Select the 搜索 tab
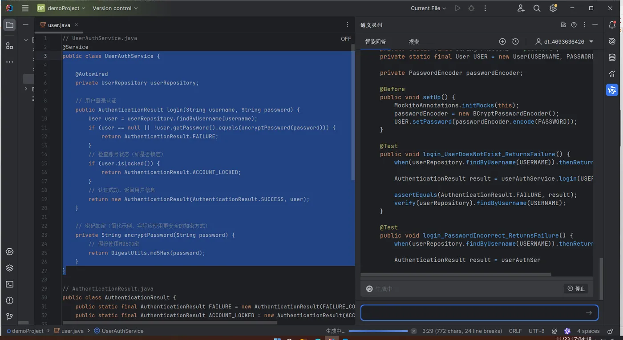This screenshot has height=340, width=623. pyautogui.click(x=414, y=41)
